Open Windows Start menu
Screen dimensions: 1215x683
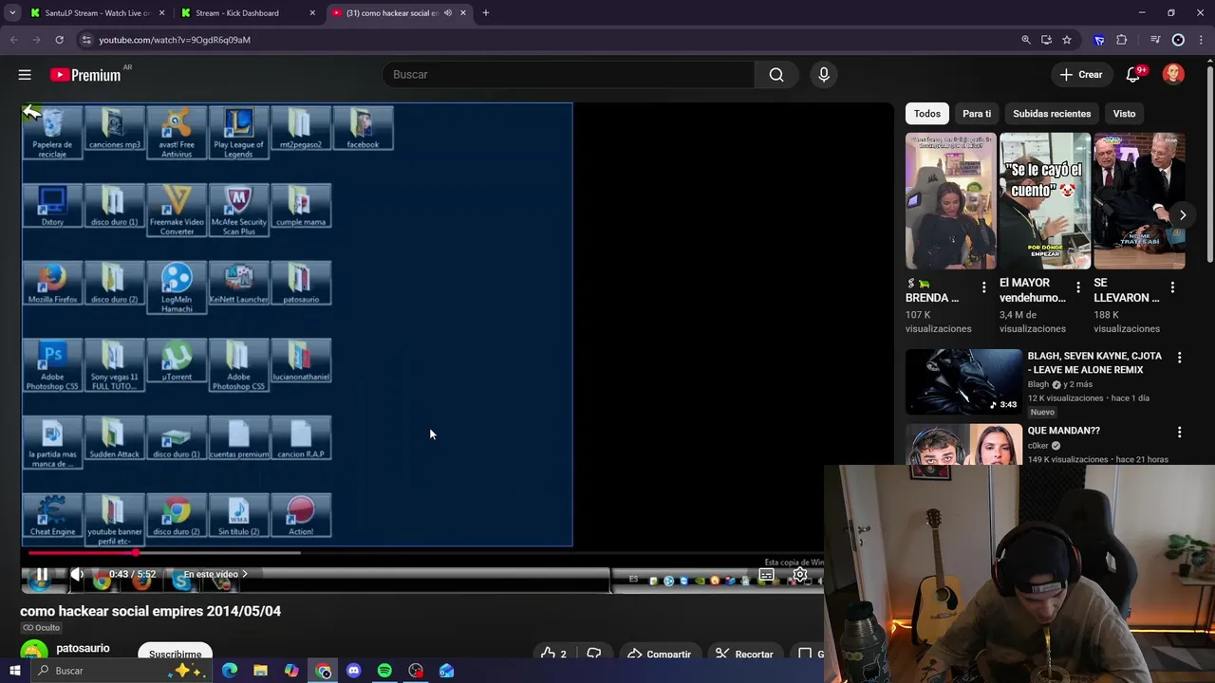pos(14,671)
